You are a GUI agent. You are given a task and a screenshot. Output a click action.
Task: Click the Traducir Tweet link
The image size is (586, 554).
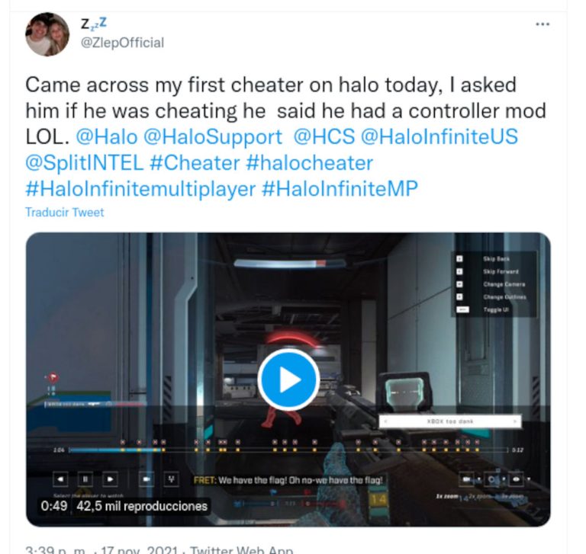(65, 212)
